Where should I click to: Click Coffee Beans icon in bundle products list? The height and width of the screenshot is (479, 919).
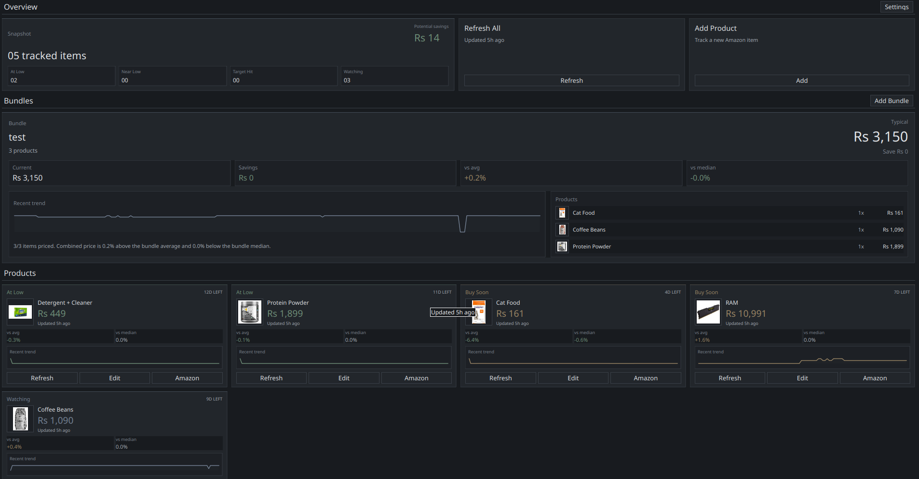coord(562,230)
